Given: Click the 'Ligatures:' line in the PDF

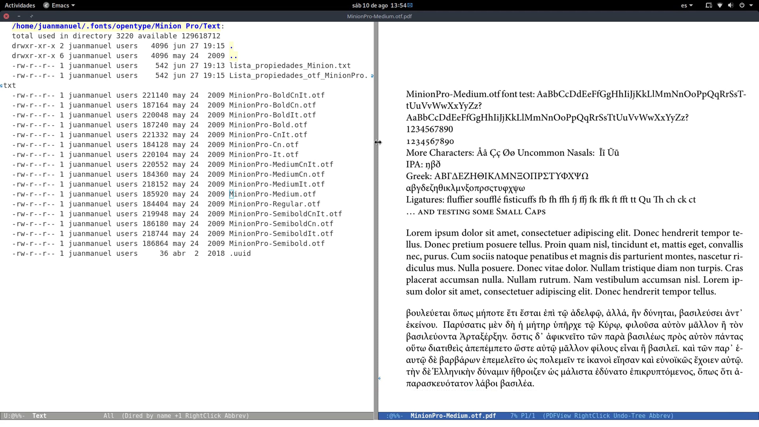Looking at the screenshot, I should tap(551, 200).
